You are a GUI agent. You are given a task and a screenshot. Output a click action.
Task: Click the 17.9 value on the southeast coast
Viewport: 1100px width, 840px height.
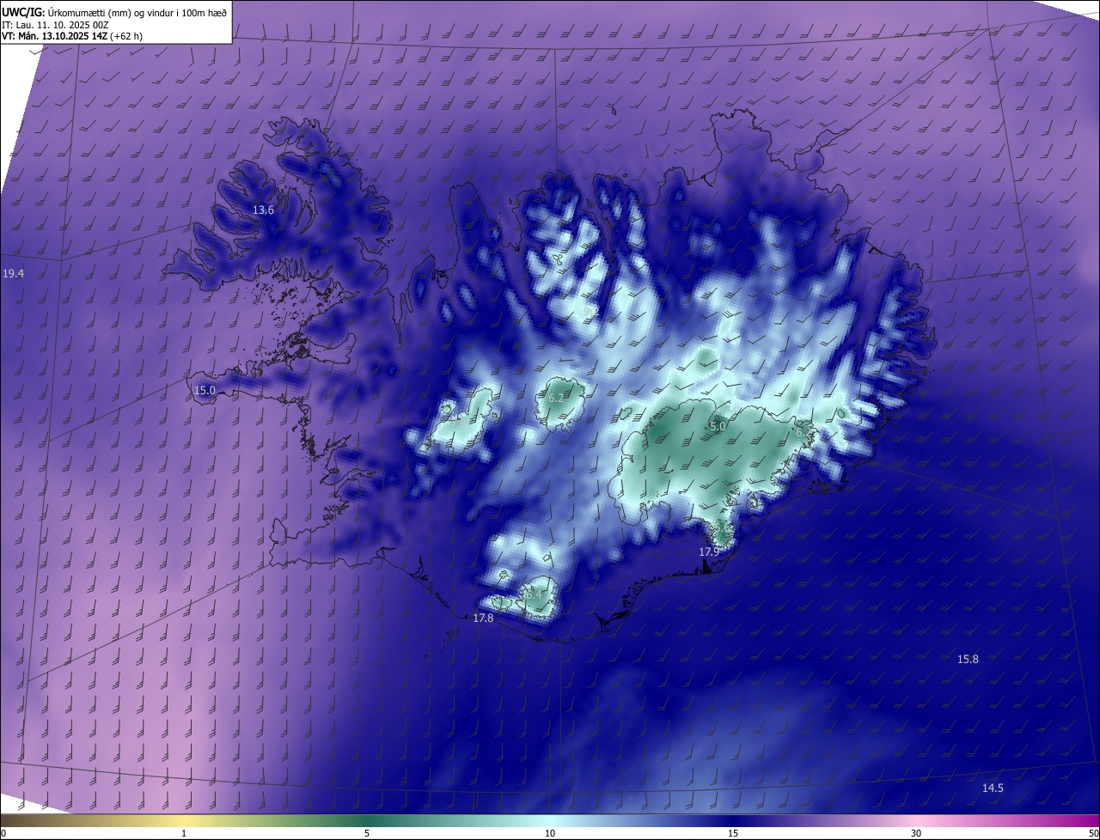pos(709,551)
